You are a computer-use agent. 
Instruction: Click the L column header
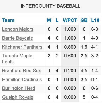(57, 20)
